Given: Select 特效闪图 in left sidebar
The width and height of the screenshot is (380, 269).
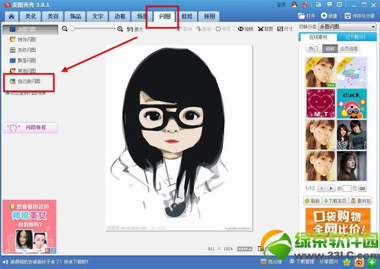Looking at the screenshot, I should (23, 39).
